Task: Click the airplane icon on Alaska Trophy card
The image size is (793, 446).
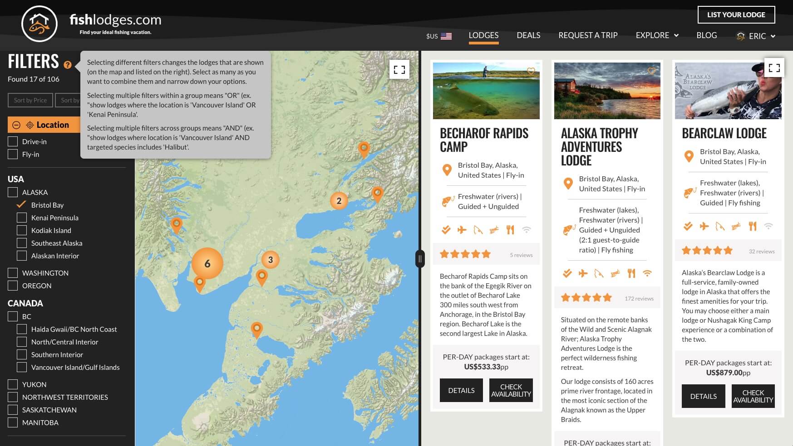Action: (583, 273)
